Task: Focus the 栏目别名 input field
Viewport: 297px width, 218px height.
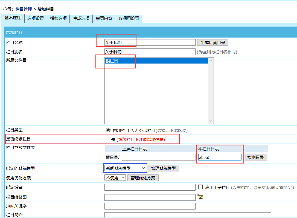Action: (150, 52)
